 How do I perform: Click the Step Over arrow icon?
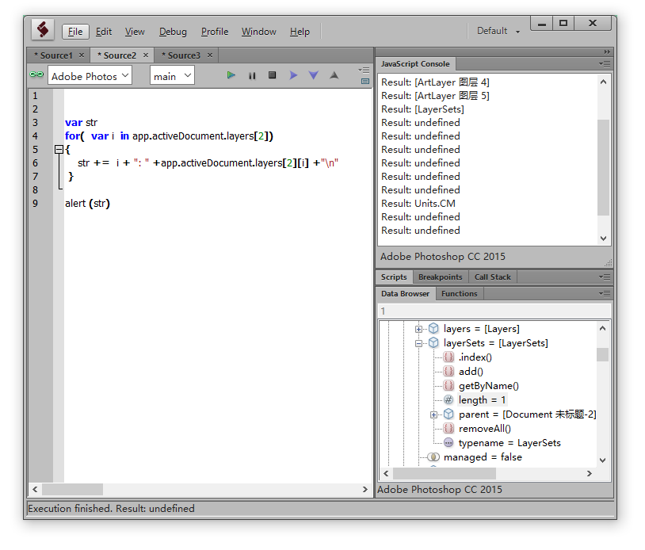click(293, 75)
